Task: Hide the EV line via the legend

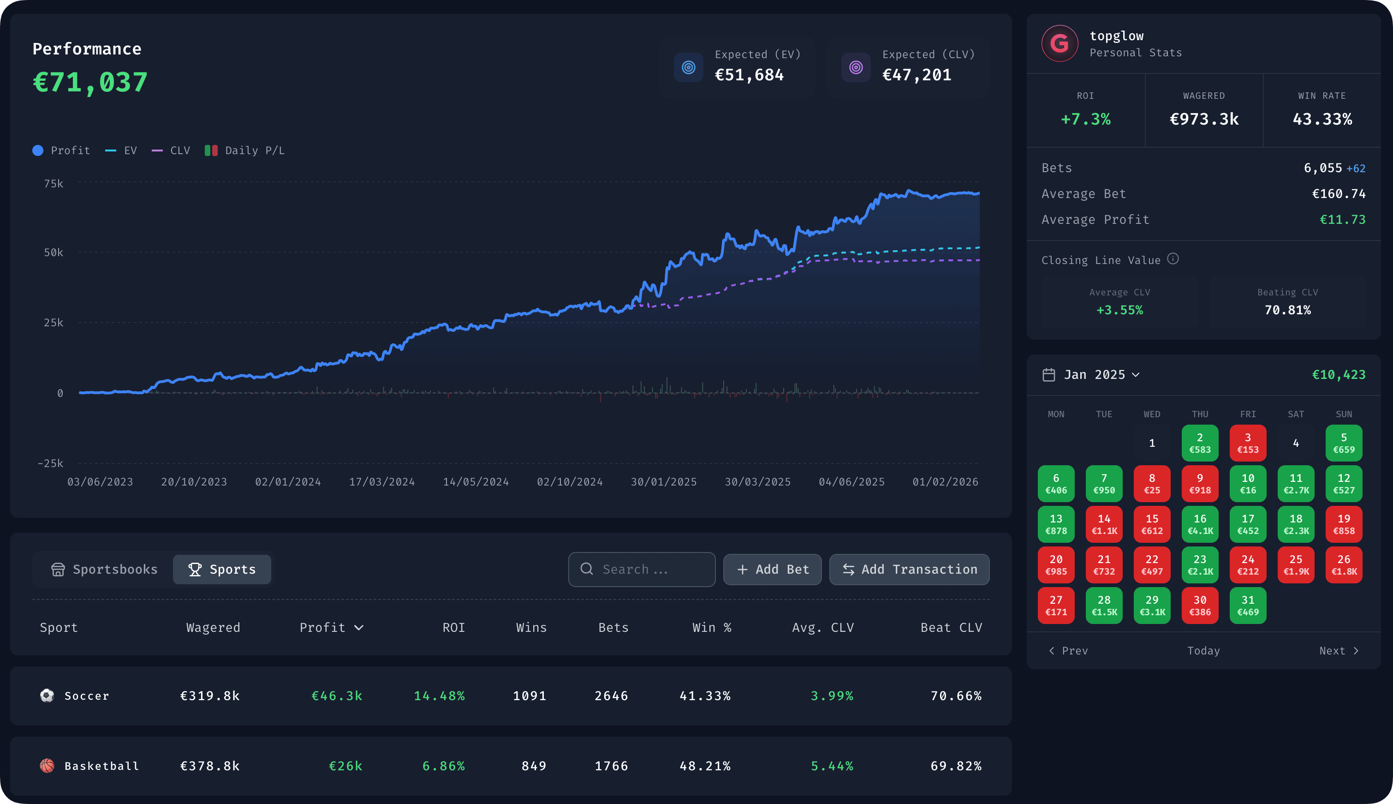Action: coord(121,150)
